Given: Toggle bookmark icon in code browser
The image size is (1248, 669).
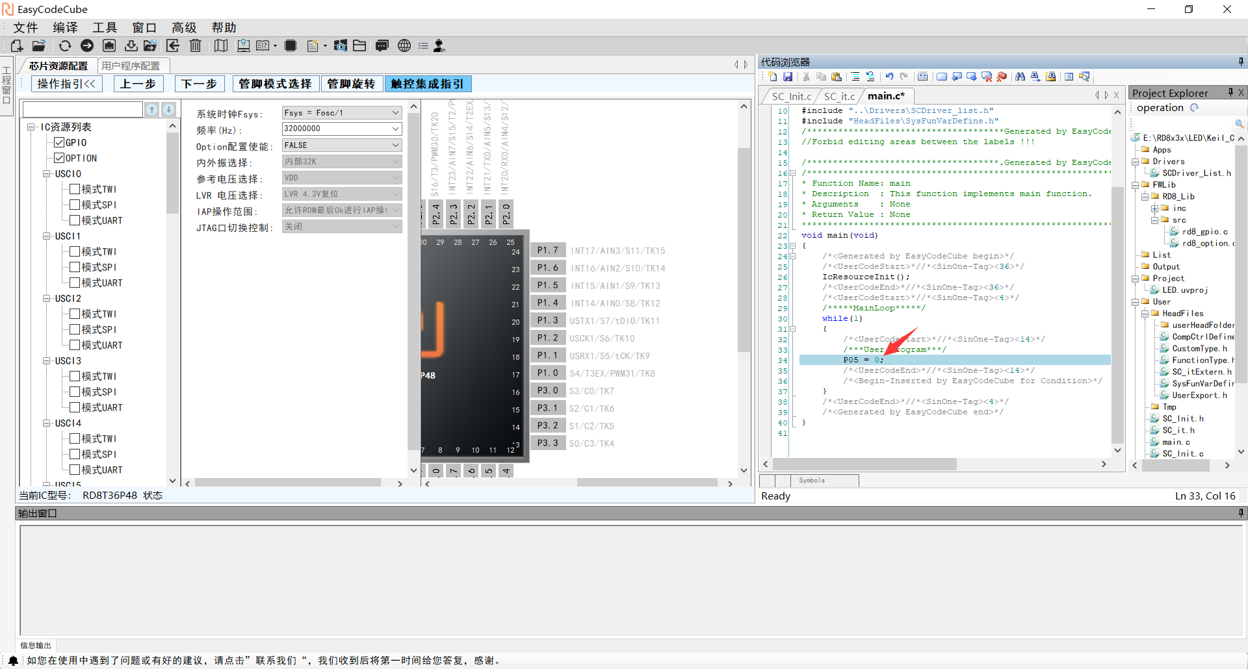Looking at the screenshot, I should [x=941, y=77].
